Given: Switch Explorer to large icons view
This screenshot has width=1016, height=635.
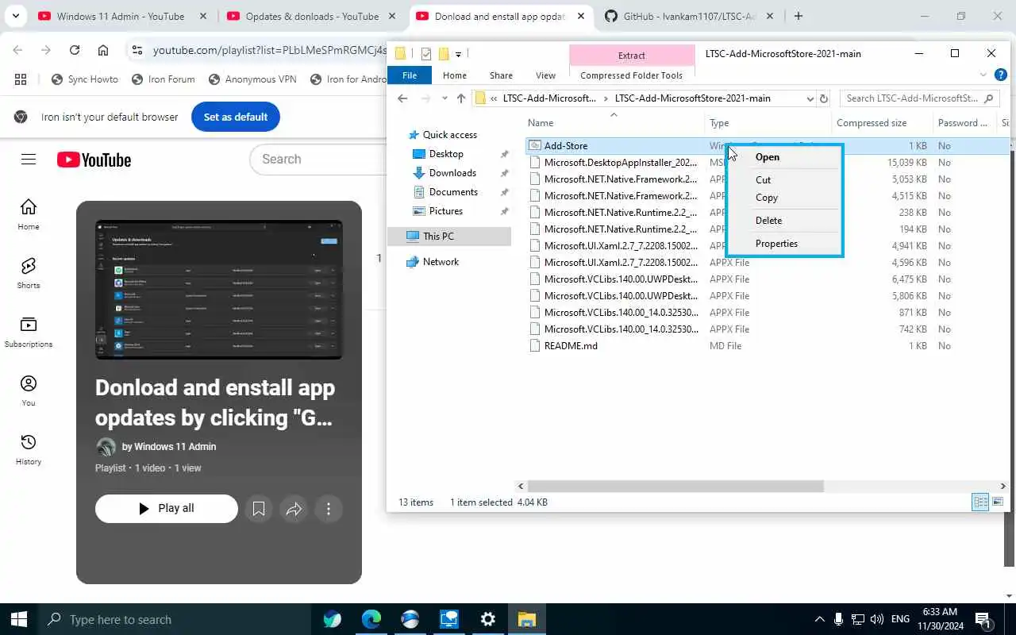Looking at the screenshot, I should click(998, 502).
